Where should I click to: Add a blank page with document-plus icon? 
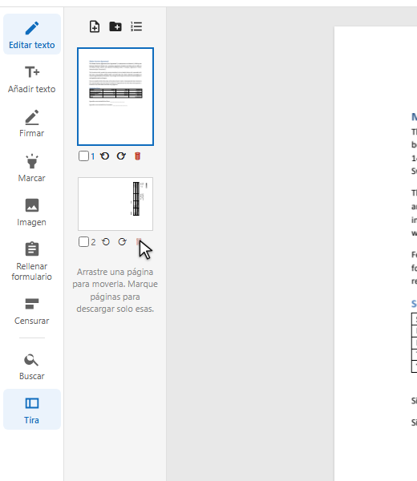point(95,26)
